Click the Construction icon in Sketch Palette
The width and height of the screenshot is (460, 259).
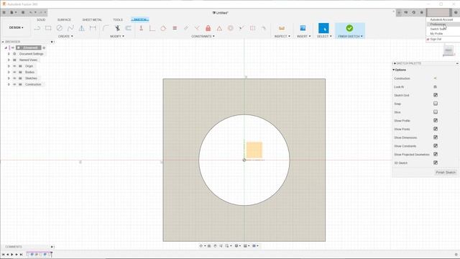(x=436, y=78)
